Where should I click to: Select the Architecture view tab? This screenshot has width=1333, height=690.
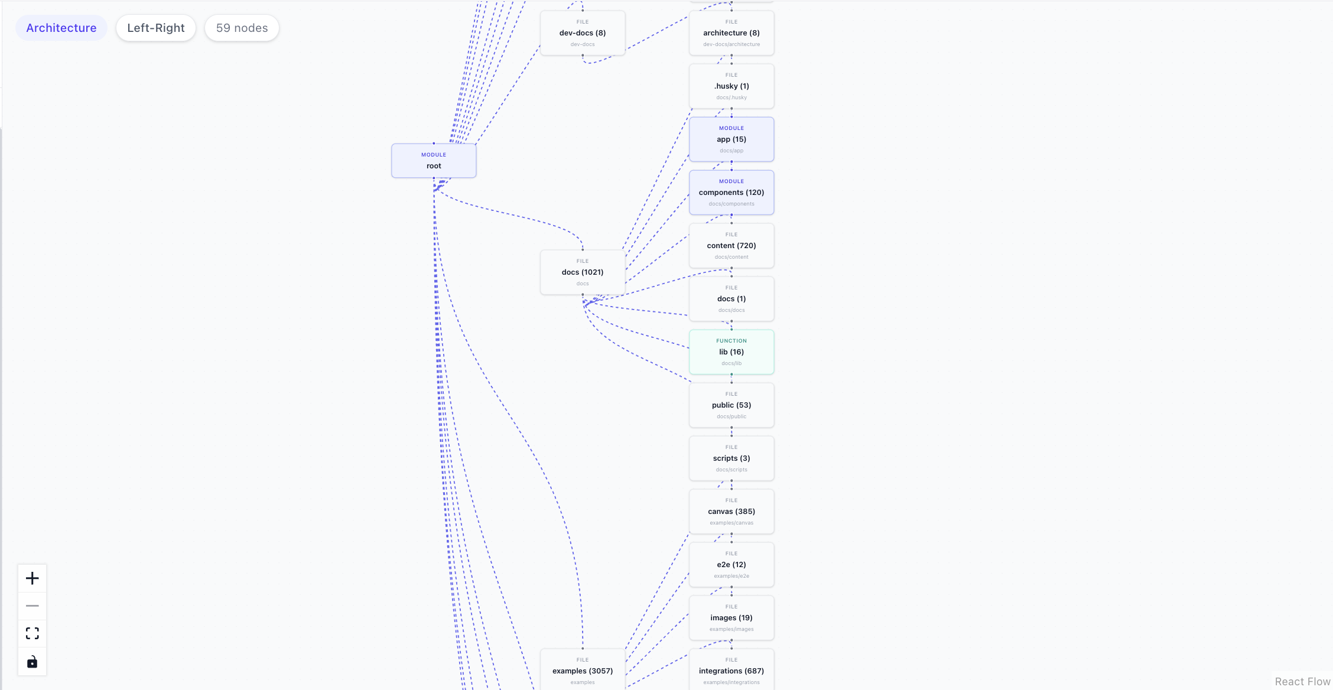click(x=61, y=28)
